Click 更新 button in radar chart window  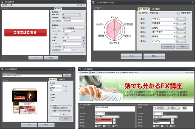click(x=182, y=47)
